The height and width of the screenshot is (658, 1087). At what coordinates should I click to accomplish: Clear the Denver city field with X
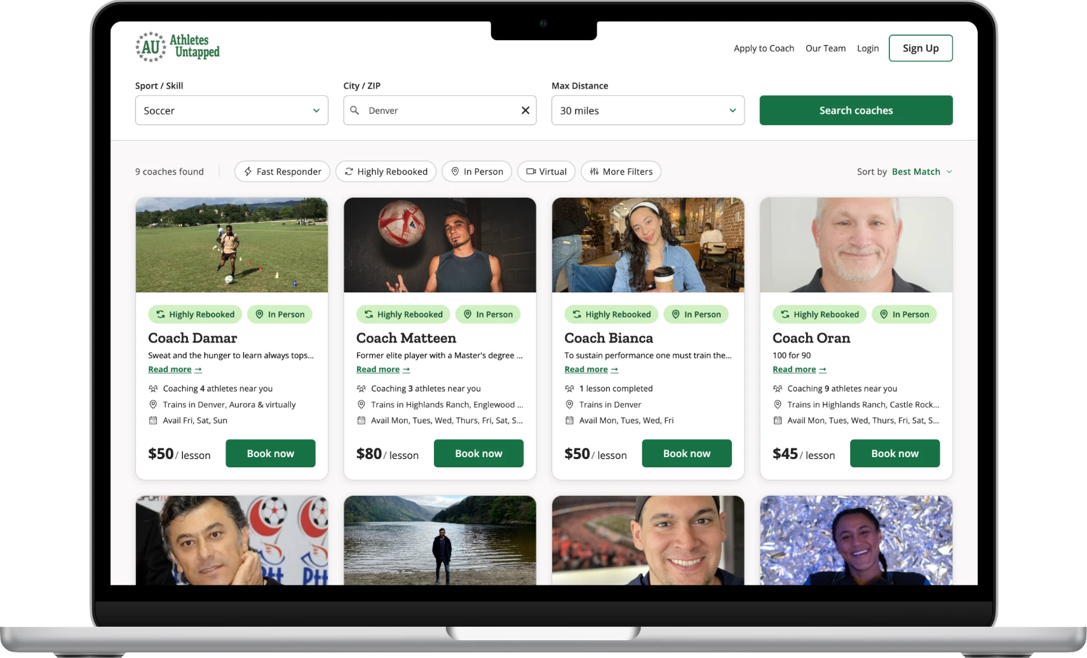pos(525,110)
